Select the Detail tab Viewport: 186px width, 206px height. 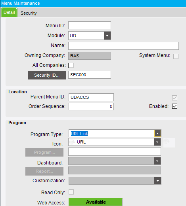[x=9, y=12]
